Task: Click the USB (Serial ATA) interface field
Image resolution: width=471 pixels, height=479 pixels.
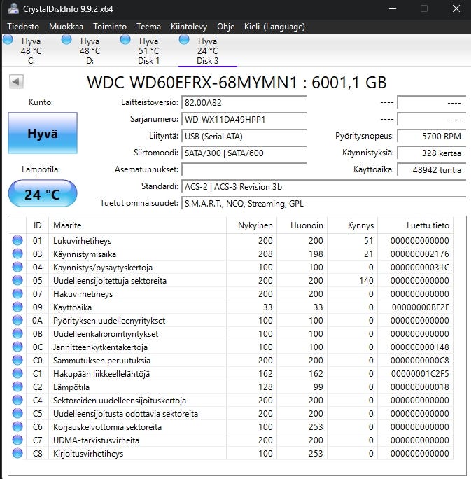Action: point(244,136)
